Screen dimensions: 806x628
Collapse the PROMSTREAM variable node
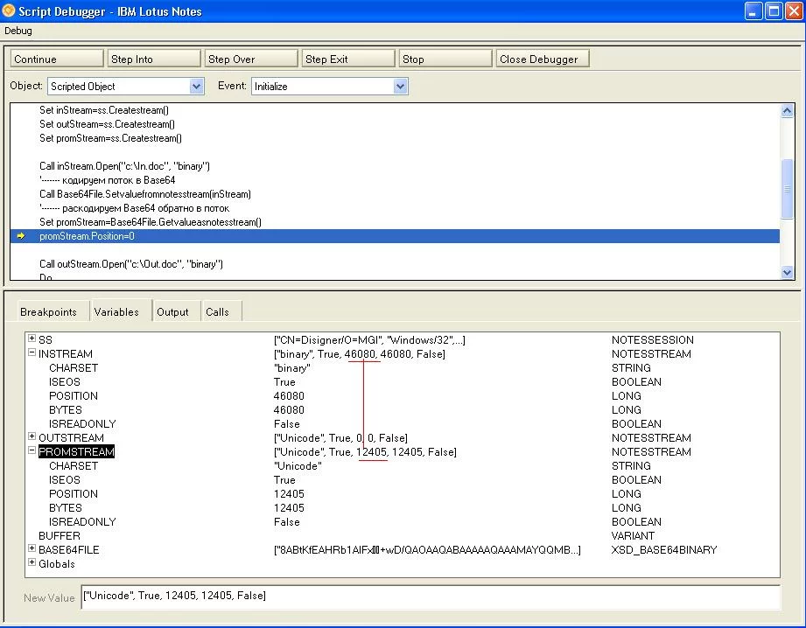pos(32,451)
